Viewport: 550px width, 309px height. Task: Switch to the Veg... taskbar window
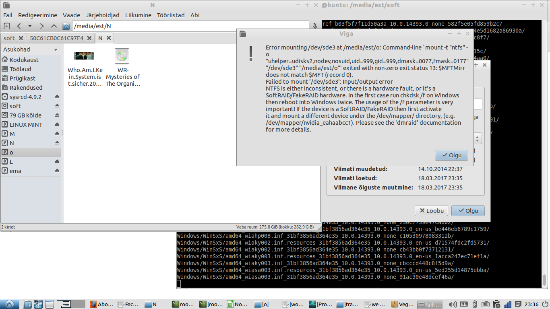(x=402, y=304)
